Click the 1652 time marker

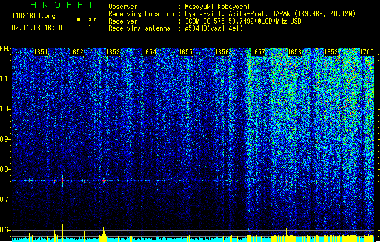click(76, 52)
